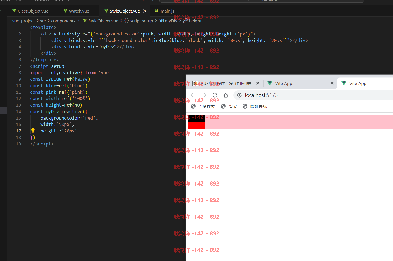Click script setup breadcrumb item
Viewport: 393px width, 261px height.
(x=141, y=21)
